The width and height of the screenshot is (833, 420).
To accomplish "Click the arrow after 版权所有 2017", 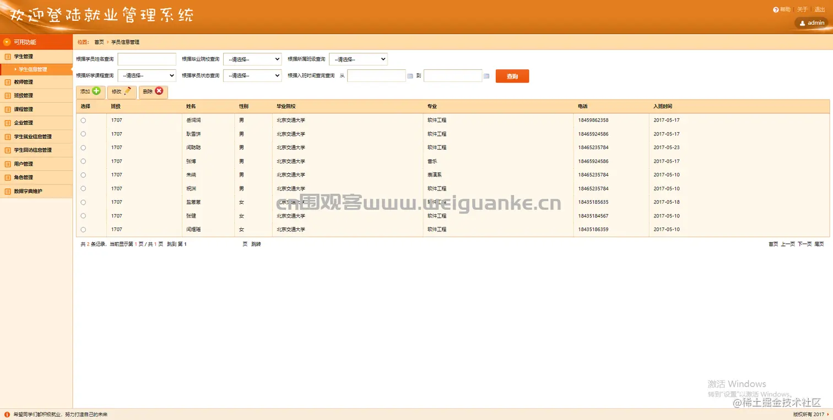I will 828,414.
